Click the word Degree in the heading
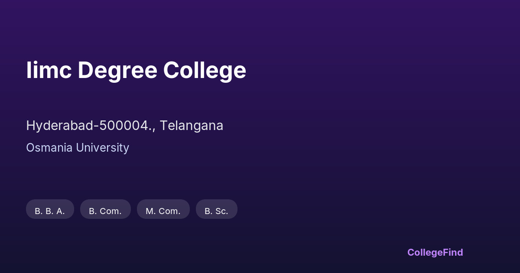Image resolution: width=520 pixels, height=273 pixels. point(117,70)
